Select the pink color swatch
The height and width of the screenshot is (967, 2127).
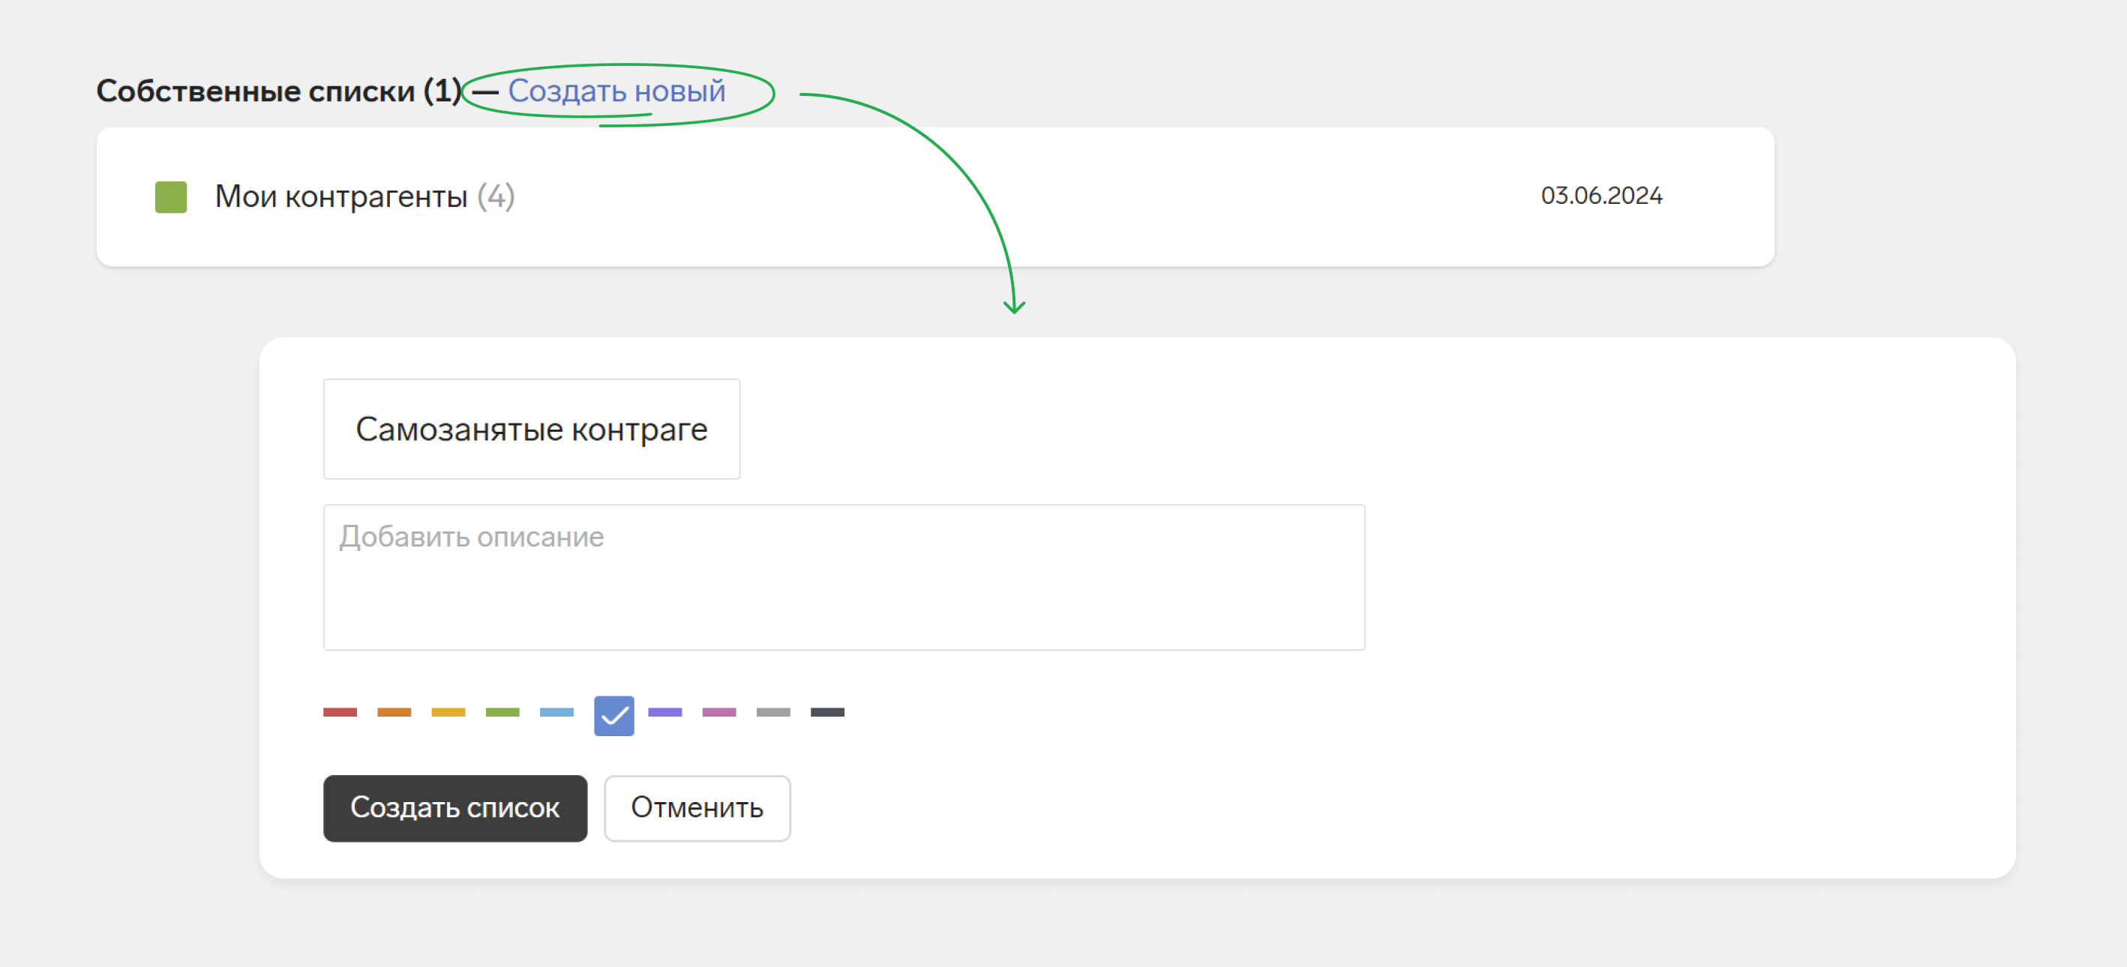[x=719, y=712]
